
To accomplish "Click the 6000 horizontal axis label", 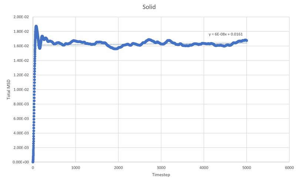I will click(x=289, y=167).
